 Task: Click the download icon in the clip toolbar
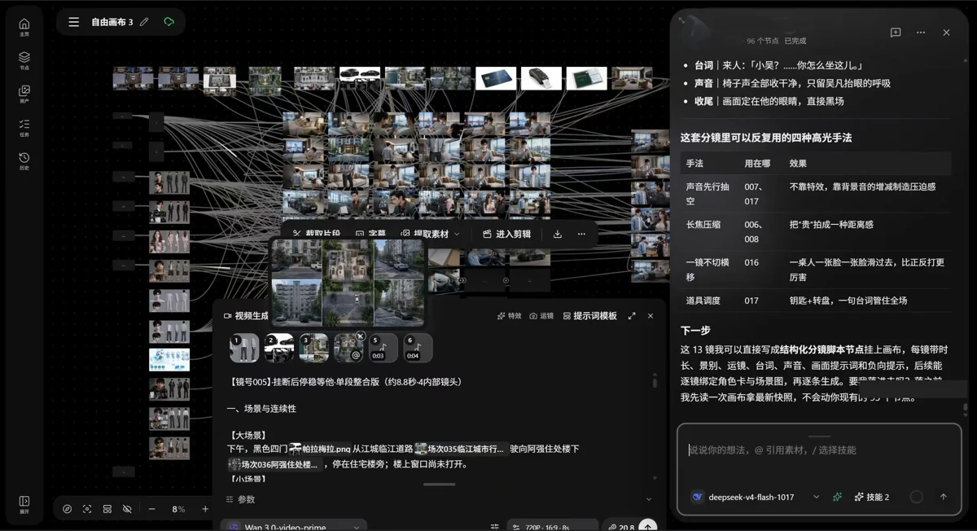[x=557, y=234]
